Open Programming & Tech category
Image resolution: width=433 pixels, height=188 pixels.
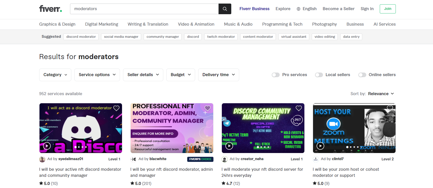(282, 24)
